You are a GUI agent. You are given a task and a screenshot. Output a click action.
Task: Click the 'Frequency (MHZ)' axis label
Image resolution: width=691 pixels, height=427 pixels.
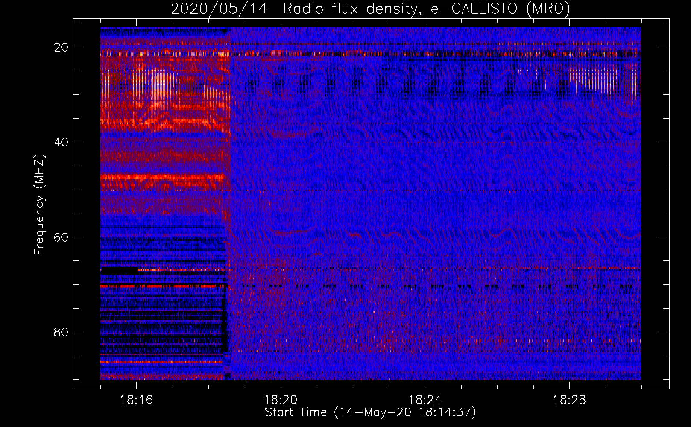tap(39, 205)
